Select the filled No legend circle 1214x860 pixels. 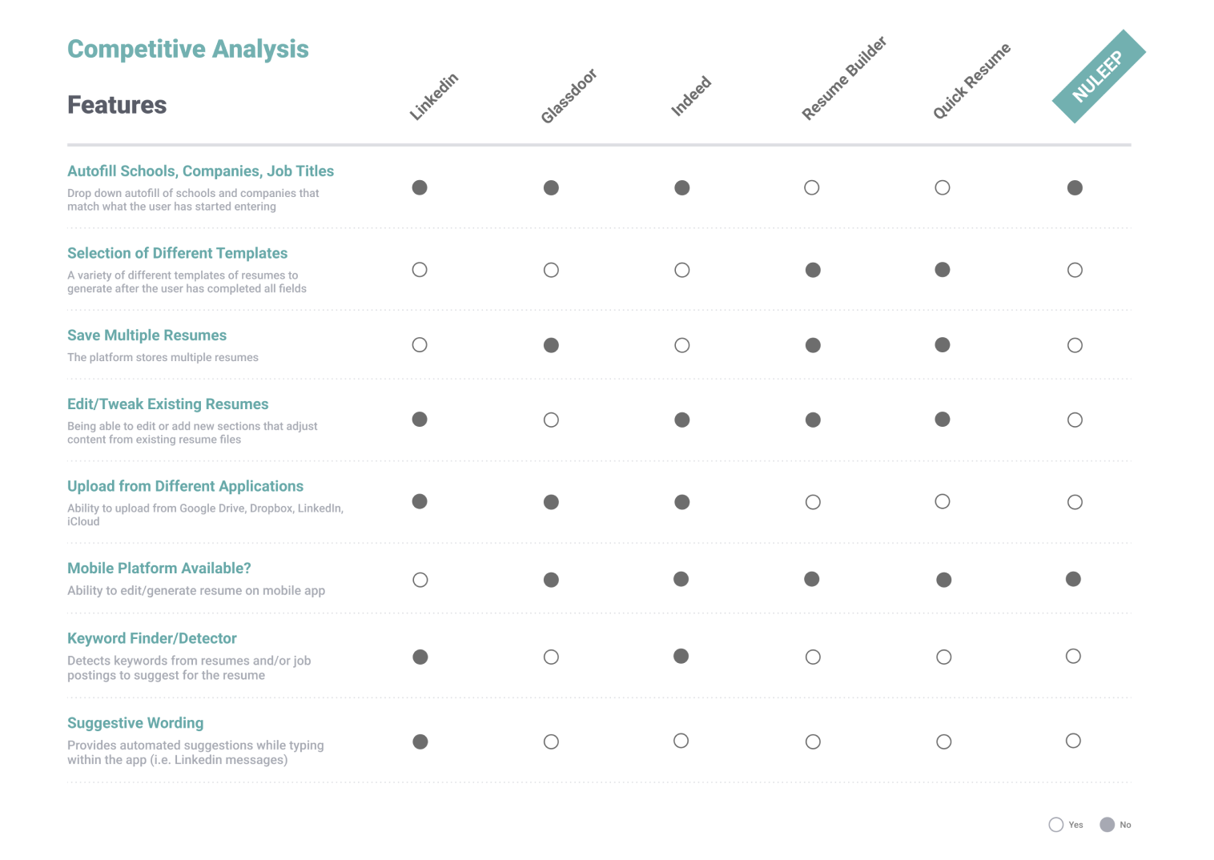point(1107,825)
